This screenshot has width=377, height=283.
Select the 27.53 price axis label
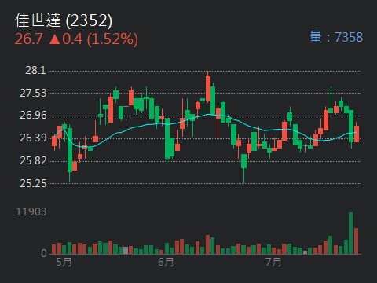(33, 93)
